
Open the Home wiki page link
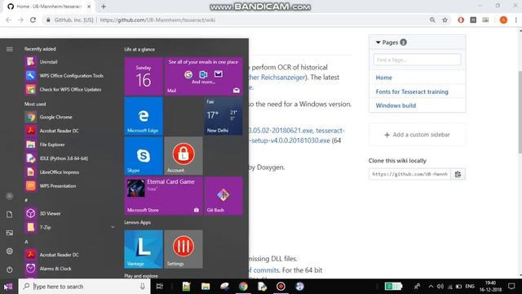[384, 78]
